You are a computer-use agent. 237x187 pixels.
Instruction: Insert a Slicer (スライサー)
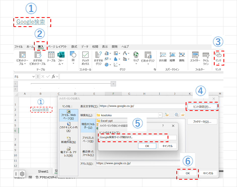pyautogui.click(x=195, y=55)
